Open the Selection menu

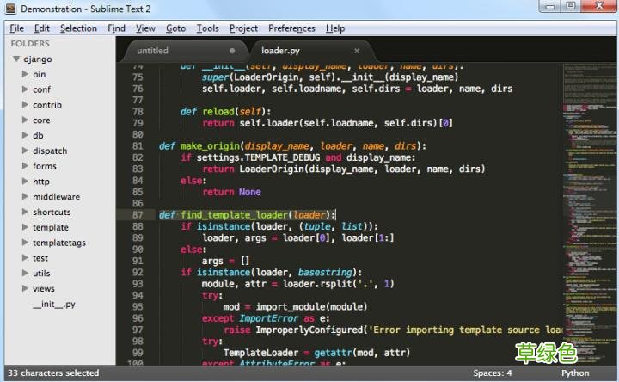tap(78, 28)
